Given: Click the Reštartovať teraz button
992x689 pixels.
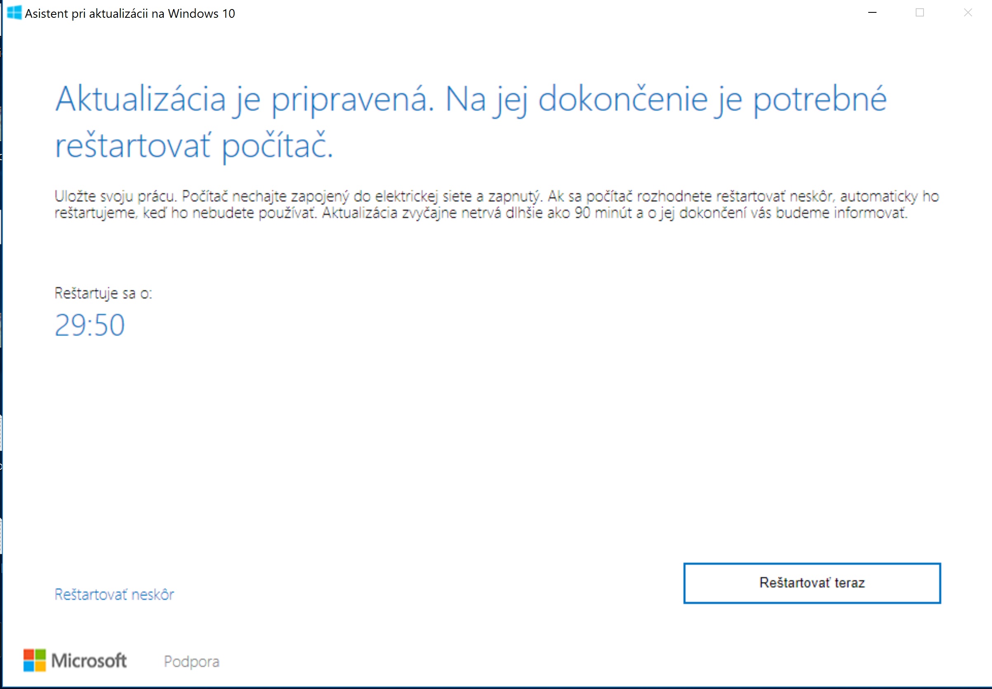Looking at the screenshot, I should click(x=812, y=583).
